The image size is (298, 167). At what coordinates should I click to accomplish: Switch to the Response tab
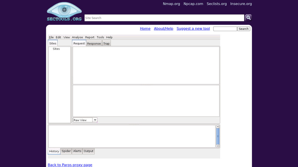[x=94, y=44]
